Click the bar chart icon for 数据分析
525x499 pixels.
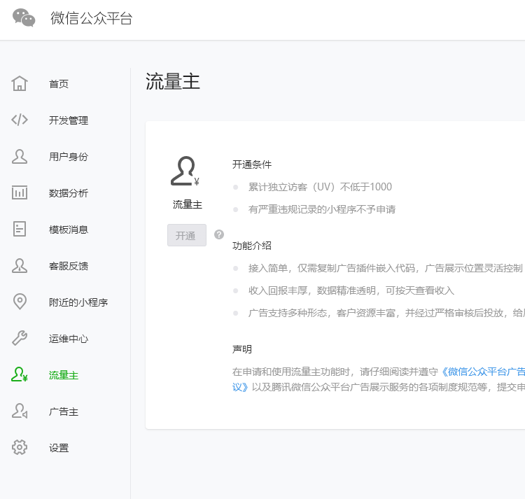point(20,192)
